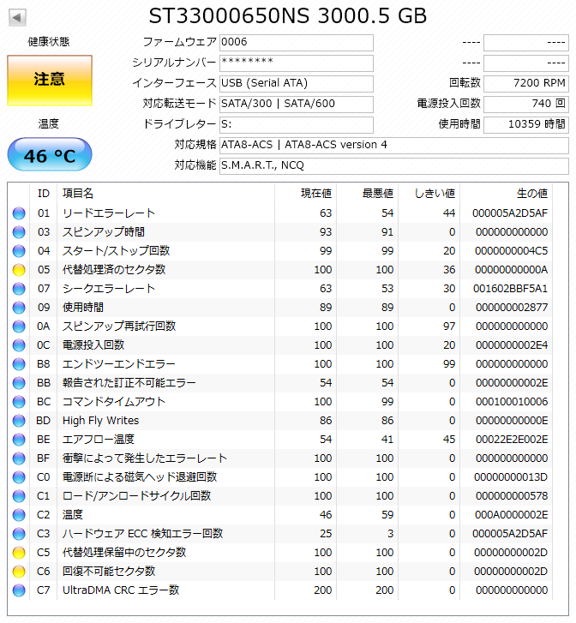Select the High Fly Writes attribute name
The height and width of the screenshot is (623, 576).
tap(100, 421)
